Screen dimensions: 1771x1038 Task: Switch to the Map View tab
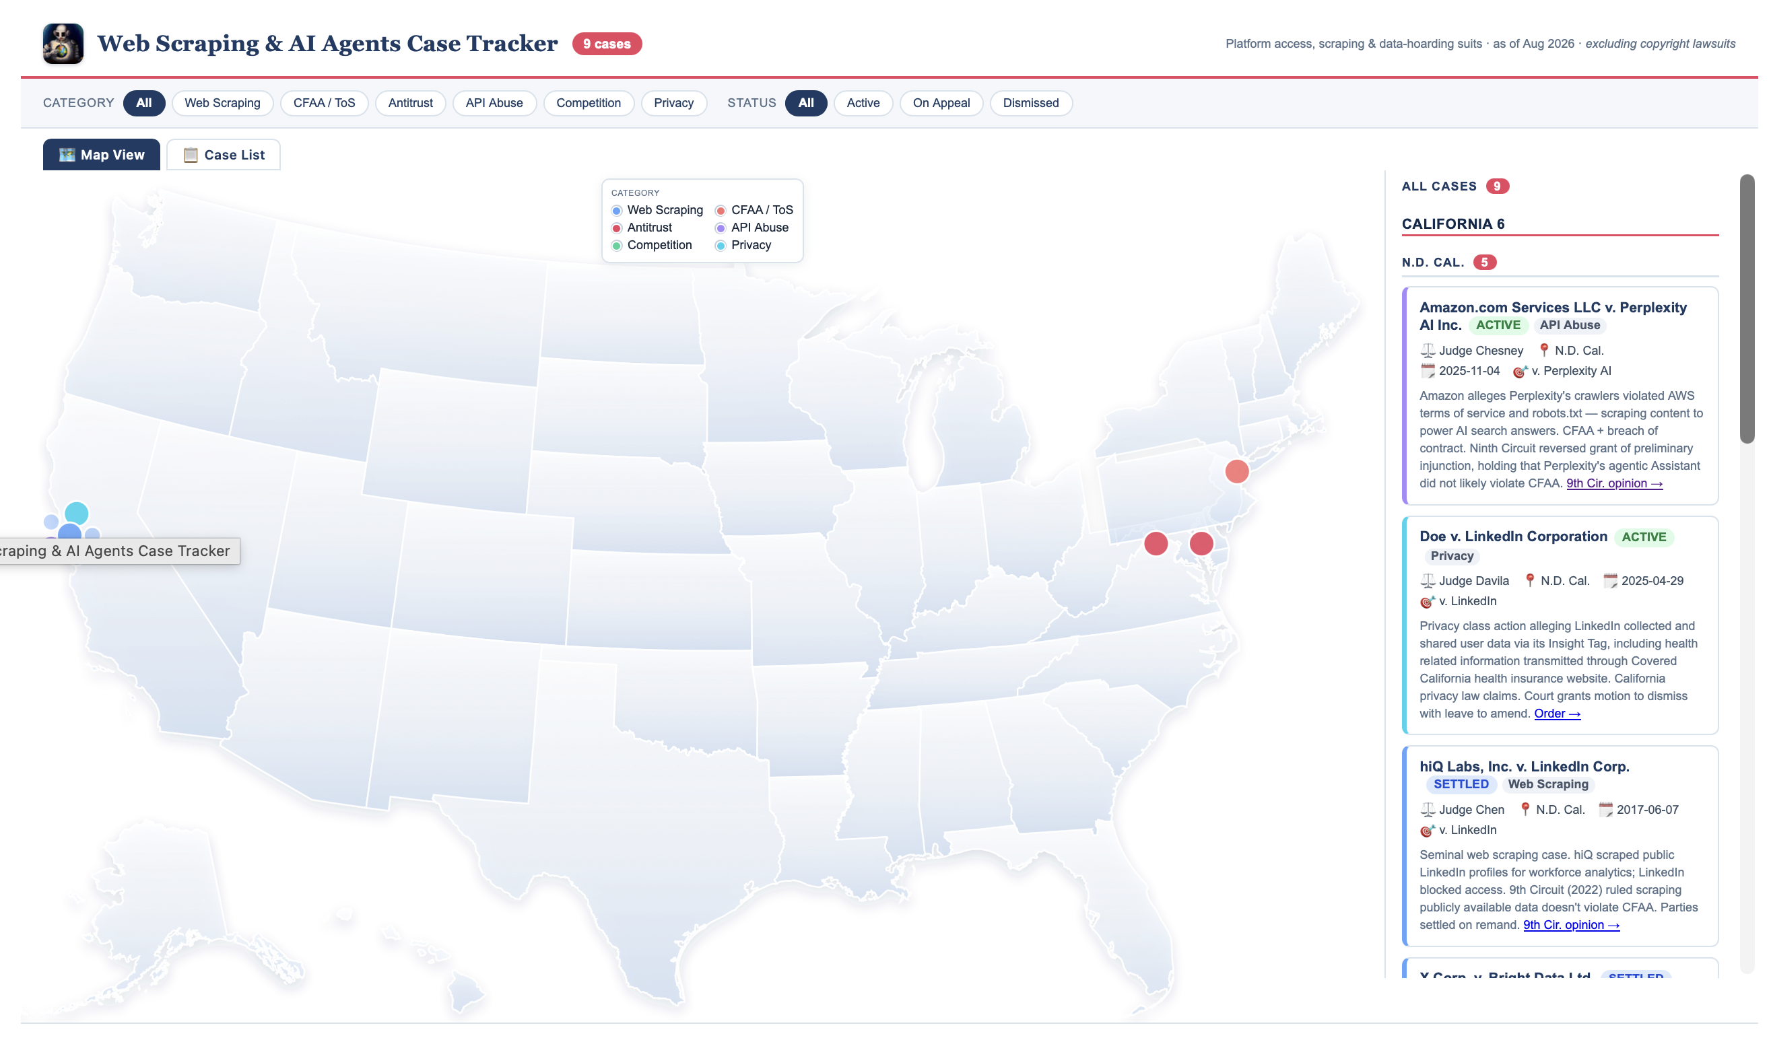[x=101, y=155]
